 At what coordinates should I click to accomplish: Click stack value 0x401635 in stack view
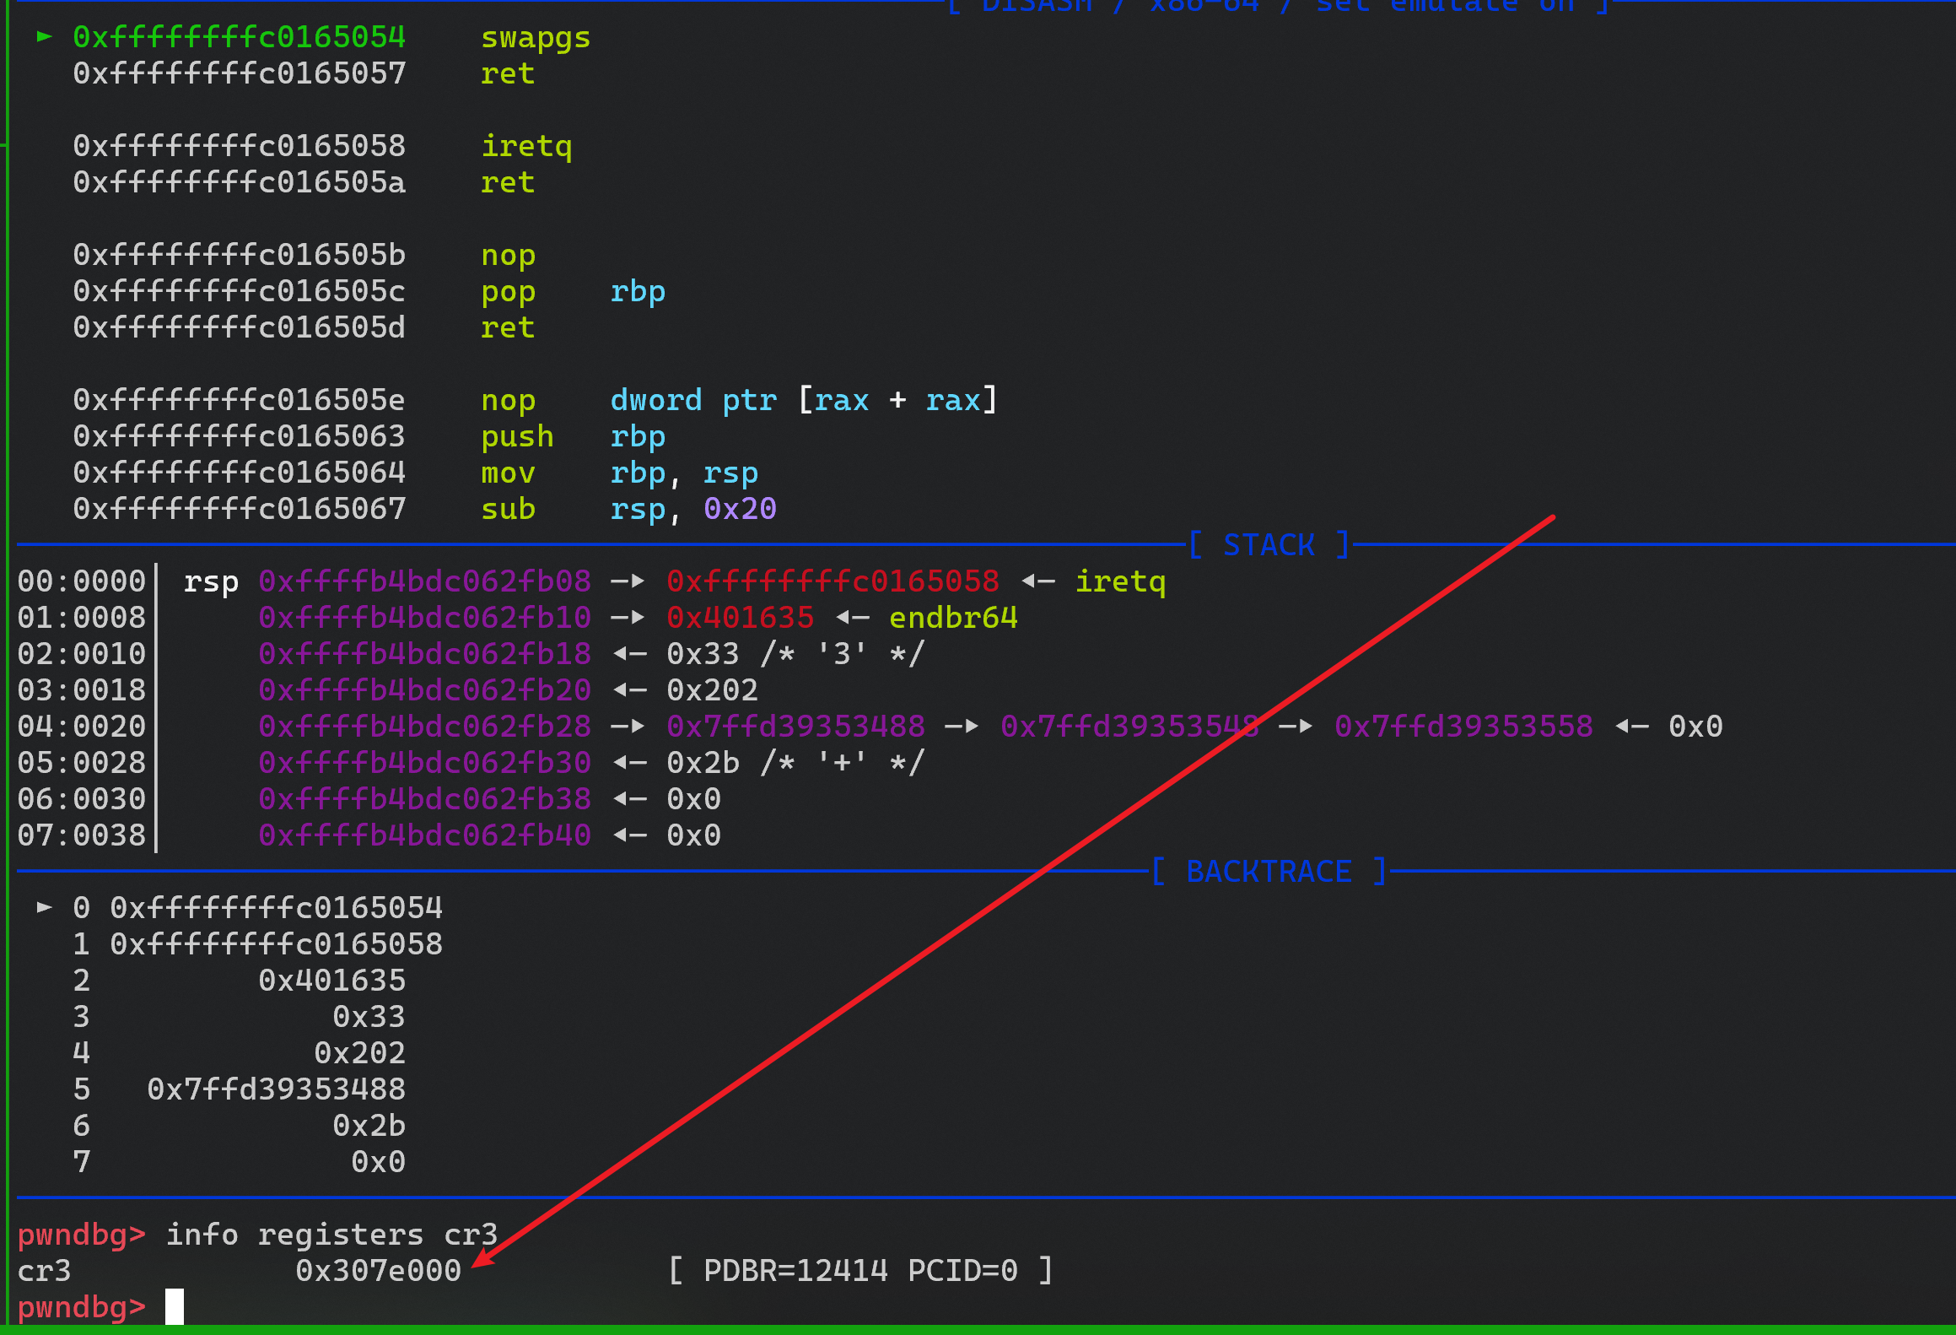click(740, 618)
